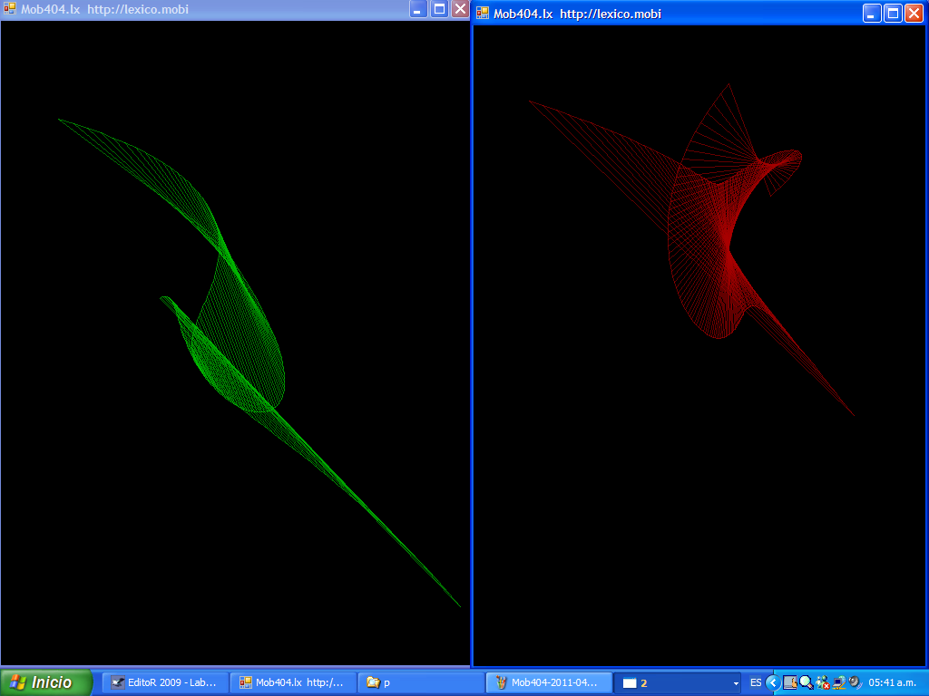929x696 pixels.
Task: Select the Mob404.lx taskbar button
Action: point(292,682)
